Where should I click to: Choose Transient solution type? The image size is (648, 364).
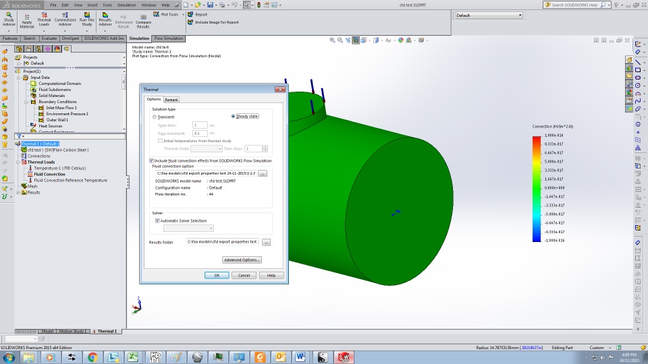point(155,117)
